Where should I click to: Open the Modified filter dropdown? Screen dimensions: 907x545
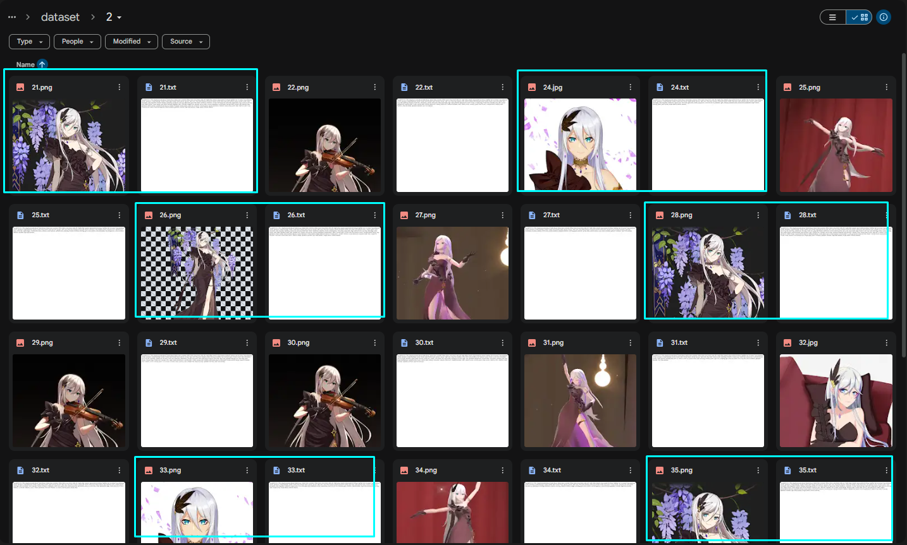click(x=132, y=42)
